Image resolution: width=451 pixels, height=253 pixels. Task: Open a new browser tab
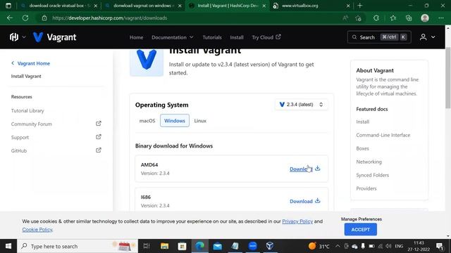tap(360, 6)
